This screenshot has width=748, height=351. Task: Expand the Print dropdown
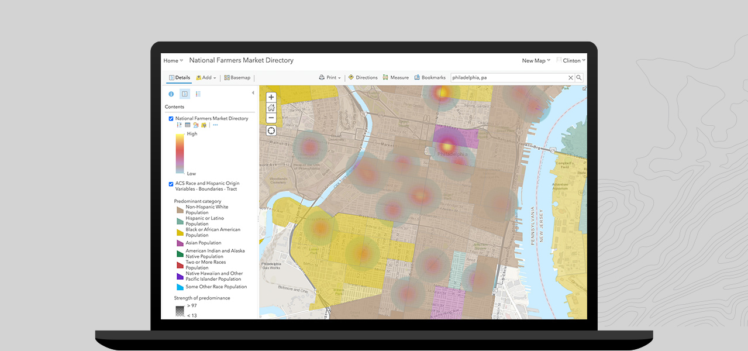click(x=330, y=77)
